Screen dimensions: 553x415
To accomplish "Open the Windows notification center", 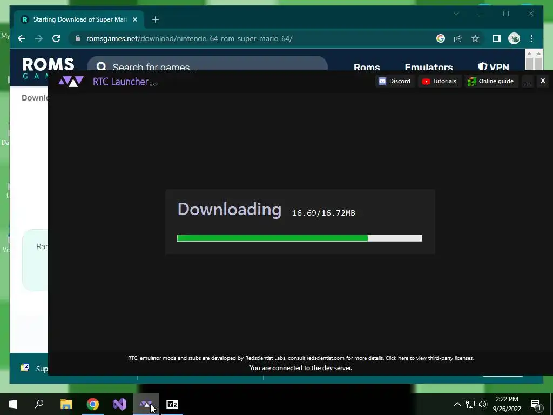I will point(536,405).
